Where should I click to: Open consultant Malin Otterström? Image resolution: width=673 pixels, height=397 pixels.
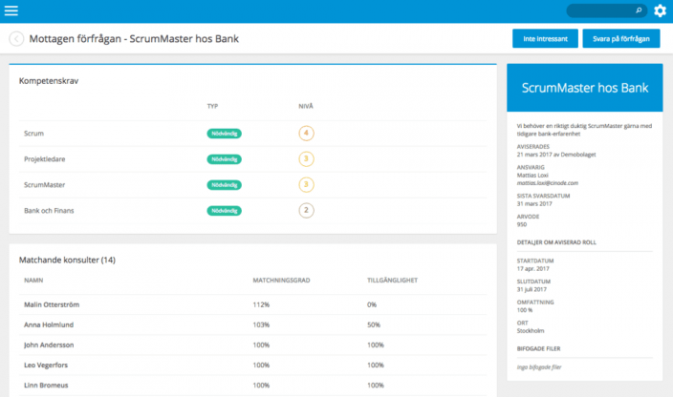[x=53, y=304]
